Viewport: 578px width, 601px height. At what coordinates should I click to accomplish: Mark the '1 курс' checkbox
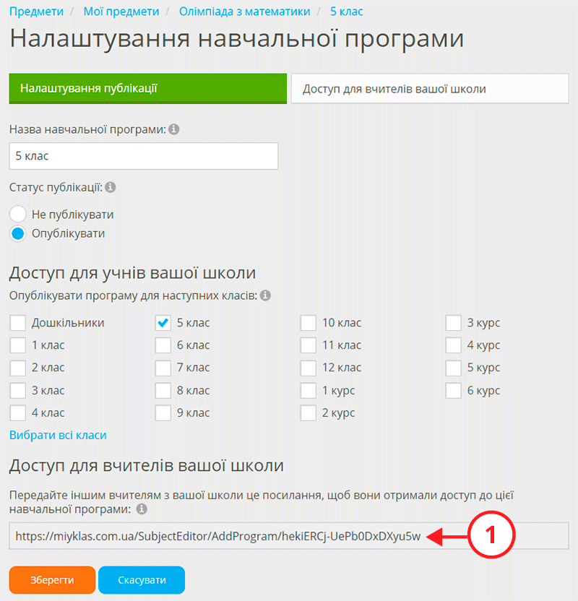[x=309, y=390]
